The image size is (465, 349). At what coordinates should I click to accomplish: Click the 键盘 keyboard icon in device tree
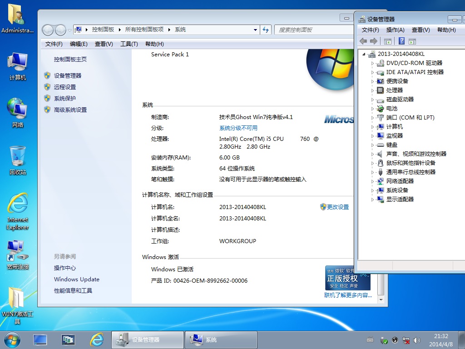380,145
